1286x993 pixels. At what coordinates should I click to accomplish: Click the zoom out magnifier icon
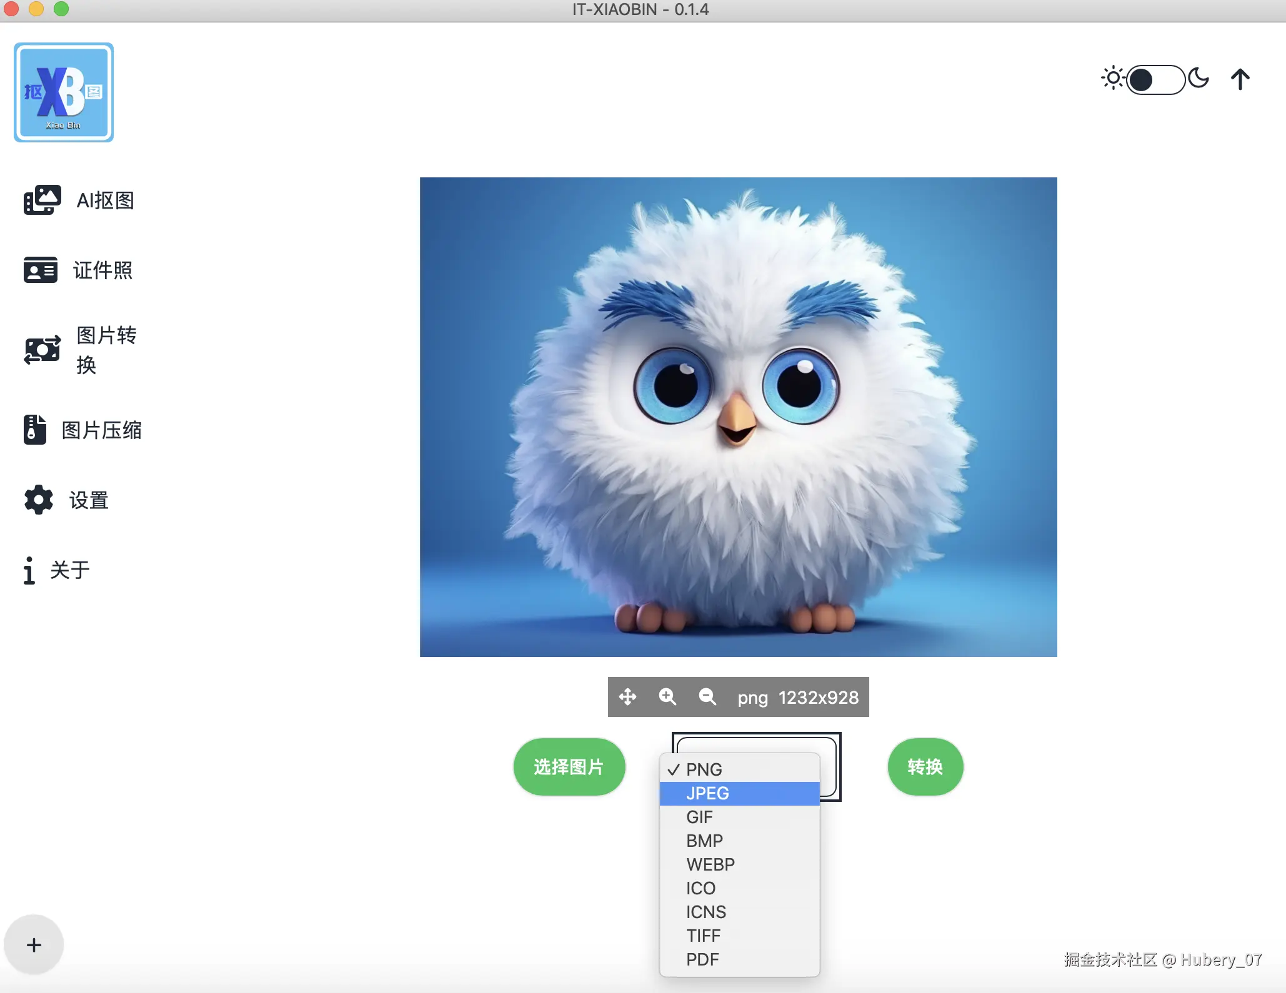(707, 696)
